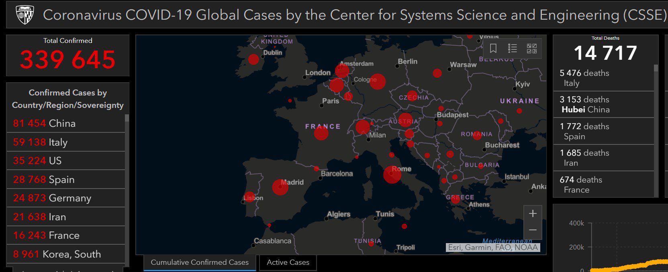This screenshot has height=272, width=668.
Task: Click the Total Deaths 14 717 figure
Action: pos(605,53)
